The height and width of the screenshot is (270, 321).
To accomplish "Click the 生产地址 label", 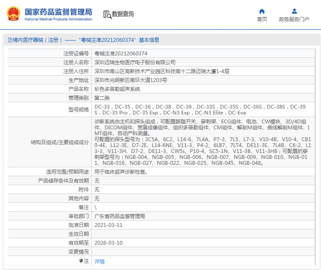I will pyautogui.click(x=79, y=80).
